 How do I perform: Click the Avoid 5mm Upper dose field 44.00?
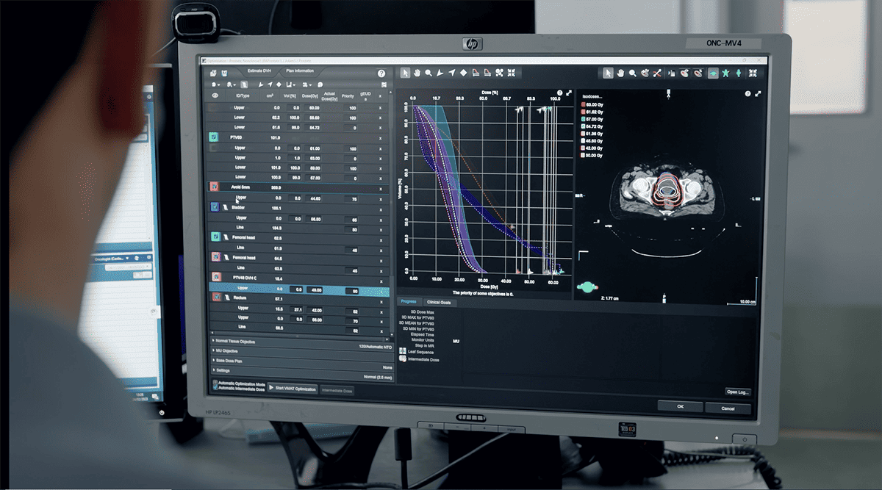(315, 198)
